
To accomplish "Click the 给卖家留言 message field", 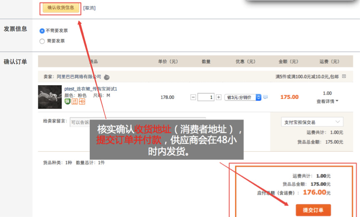I will click(x=138, y=122).
